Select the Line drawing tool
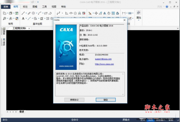 click(23, 13)
